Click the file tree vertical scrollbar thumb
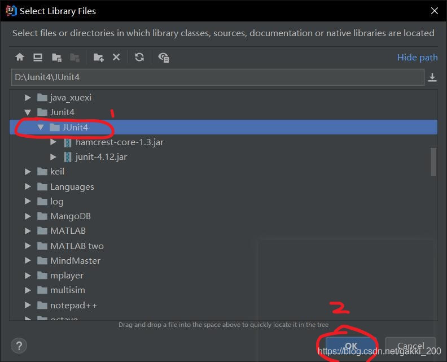Viewport: 447px width, 362px height. [x=433, y=162]
